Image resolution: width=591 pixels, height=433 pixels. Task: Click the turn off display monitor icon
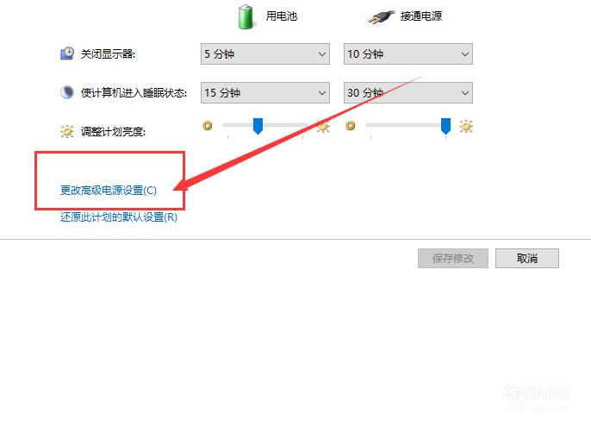coord(67,53)
